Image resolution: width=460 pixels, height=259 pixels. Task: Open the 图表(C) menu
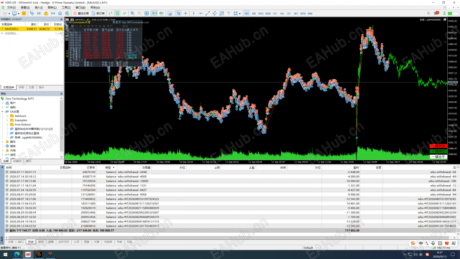[x=52, y=7]
